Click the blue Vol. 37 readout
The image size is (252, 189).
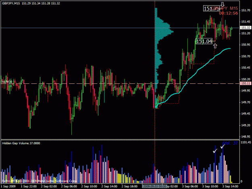click(x=230, y=143)
